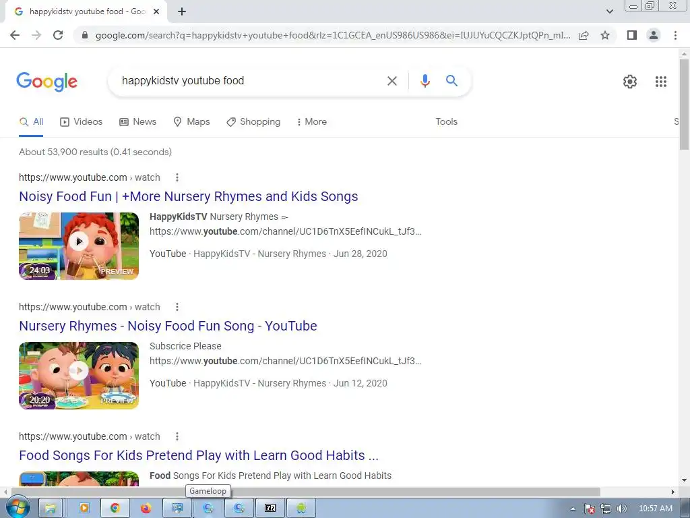
Task: Click the 10:57 AM taskbar clock
Action: click(x=655, y=509)
